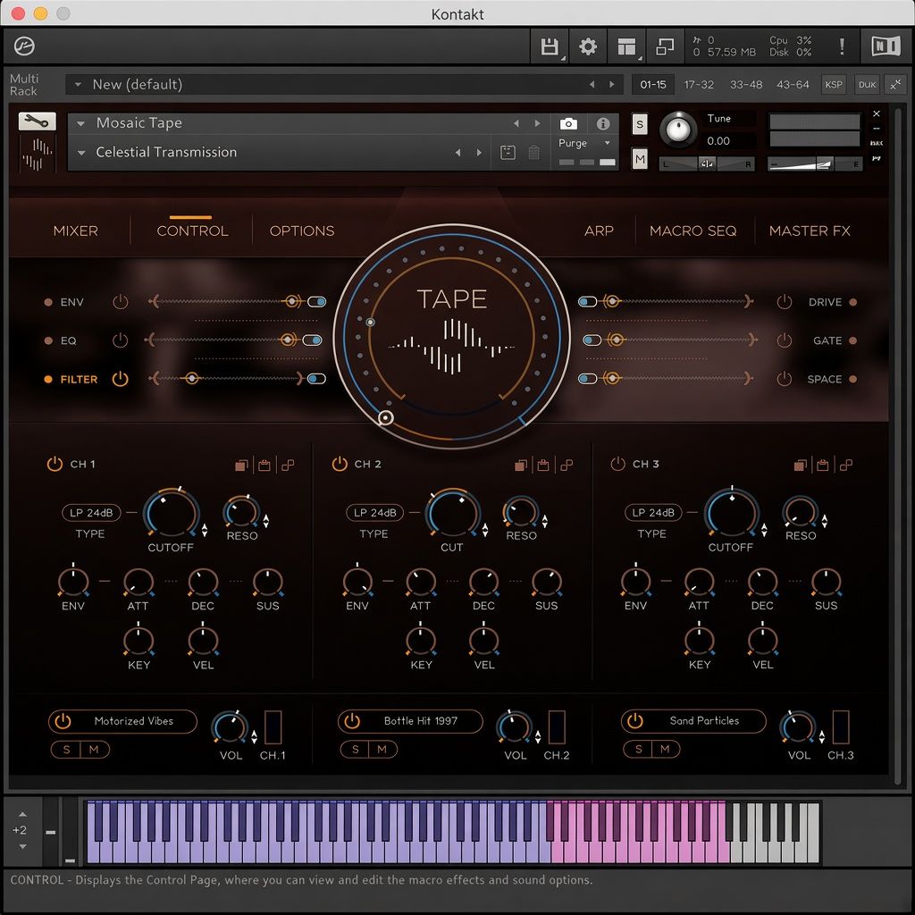Open the snapshot camera view

click(568, 123)
